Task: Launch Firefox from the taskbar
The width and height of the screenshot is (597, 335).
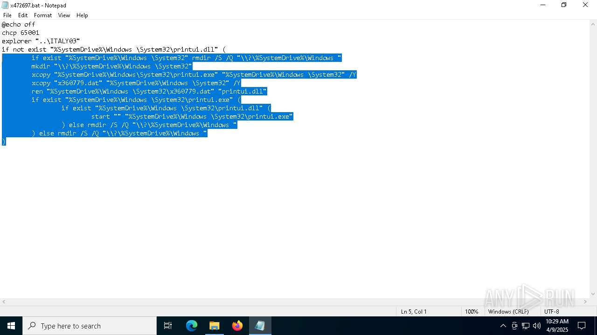Action: tap(237, 326)
